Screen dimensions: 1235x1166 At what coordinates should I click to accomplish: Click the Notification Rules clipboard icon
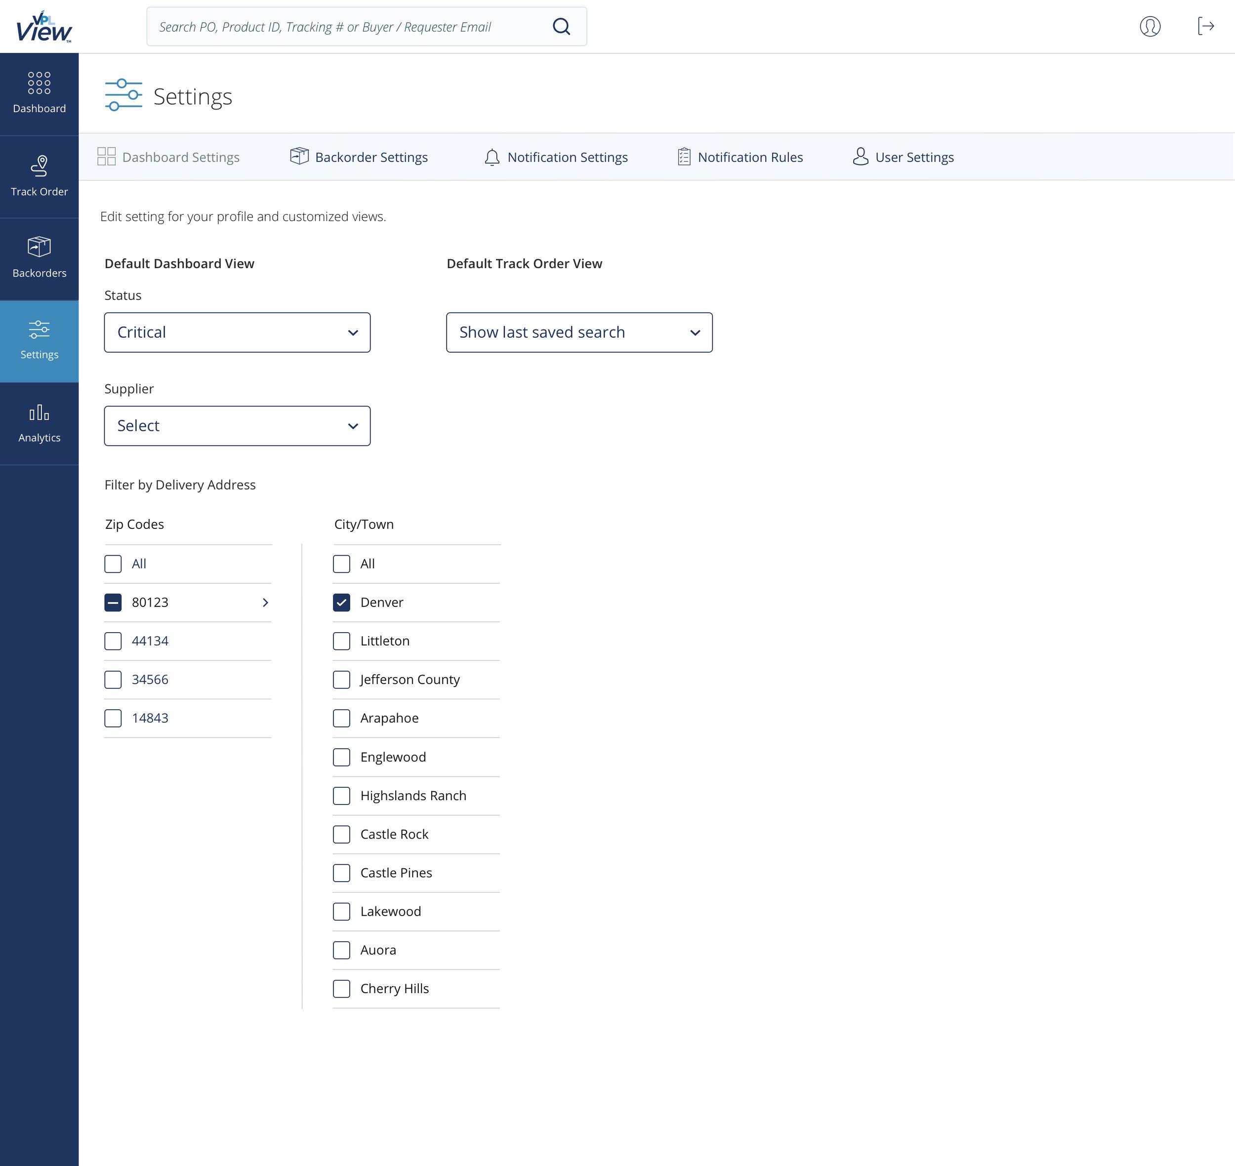pyautogui.click(x=683, y=157)
